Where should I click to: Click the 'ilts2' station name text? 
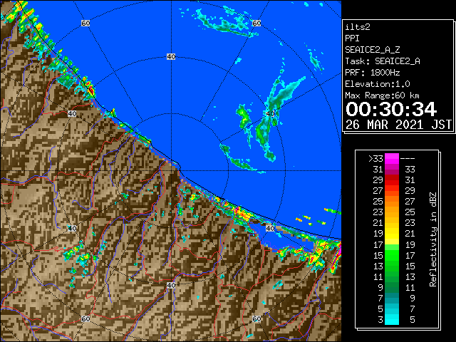click(x=358, y=27)
